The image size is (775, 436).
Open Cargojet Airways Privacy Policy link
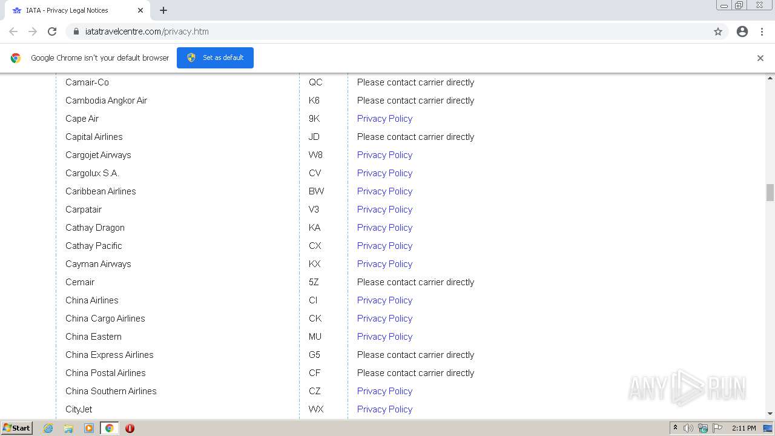click(x=384, y=155)
